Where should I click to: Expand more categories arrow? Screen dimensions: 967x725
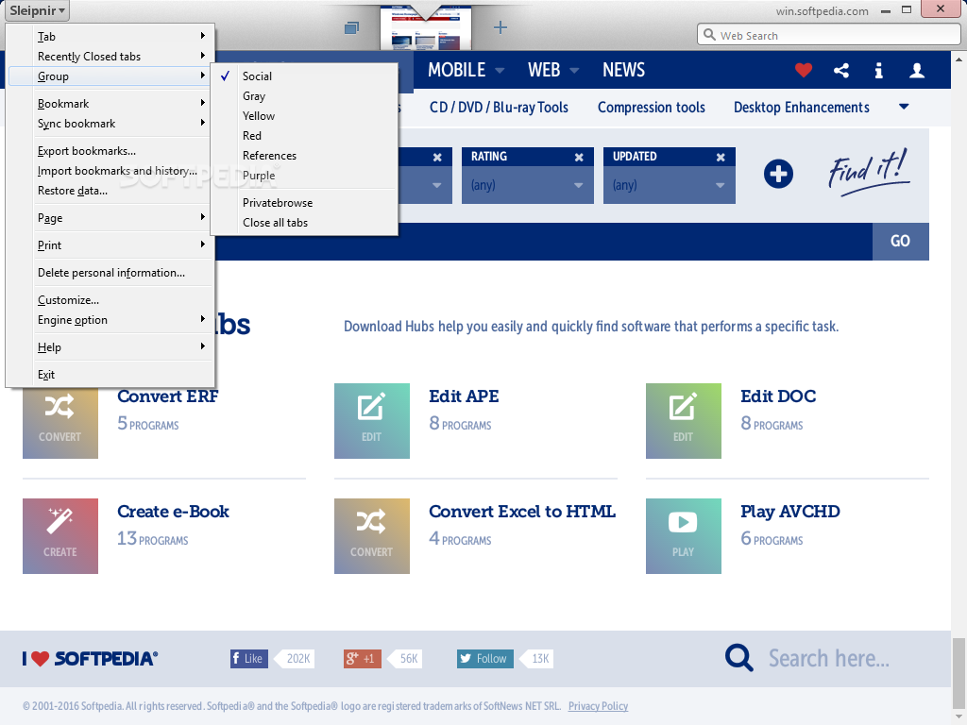pyautogui.click(x=904, y=107)
